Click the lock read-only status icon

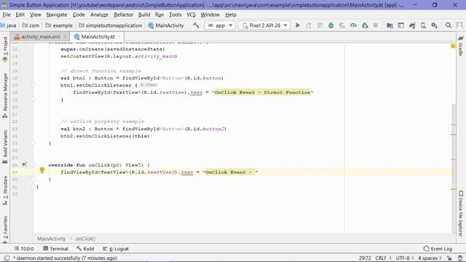coord(450,258)
